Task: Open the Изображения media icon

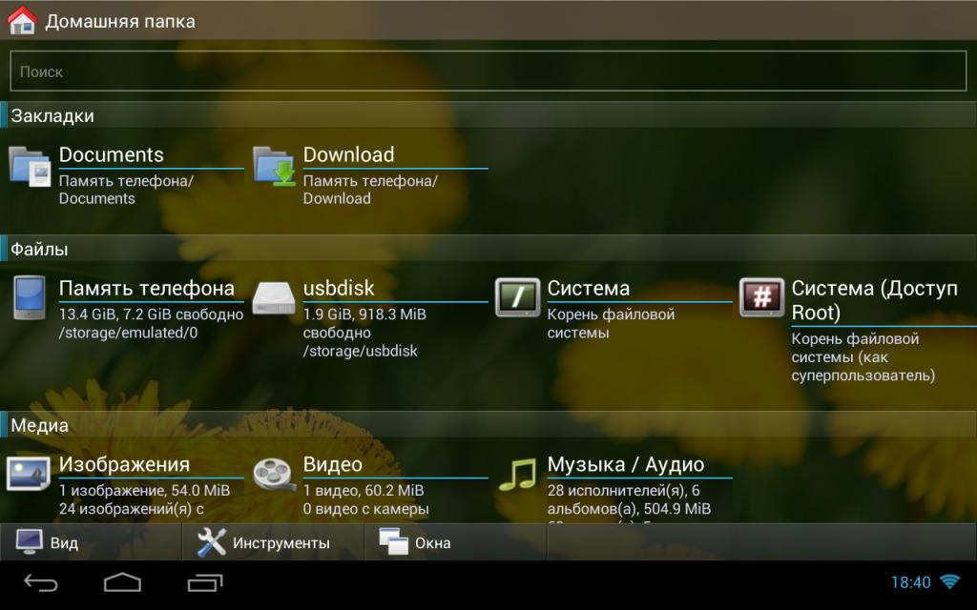Action: tap(30, 473)
